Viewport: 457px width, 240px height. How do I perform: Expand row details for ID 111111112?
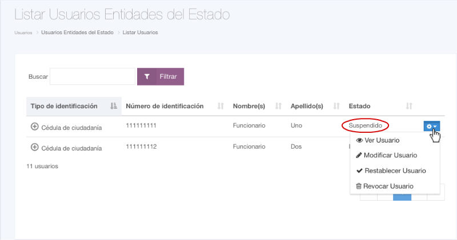tap(34, 147)
